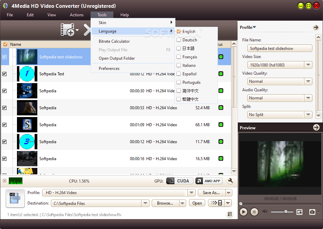Click the Add File film icon
The image size is (323, 229).
pos(68,30)
